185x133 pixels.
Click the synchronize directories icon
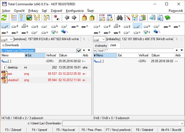135,18
